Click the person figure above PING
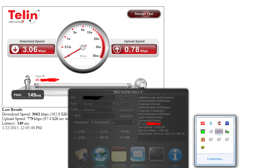259x168 pixels. 28,82
